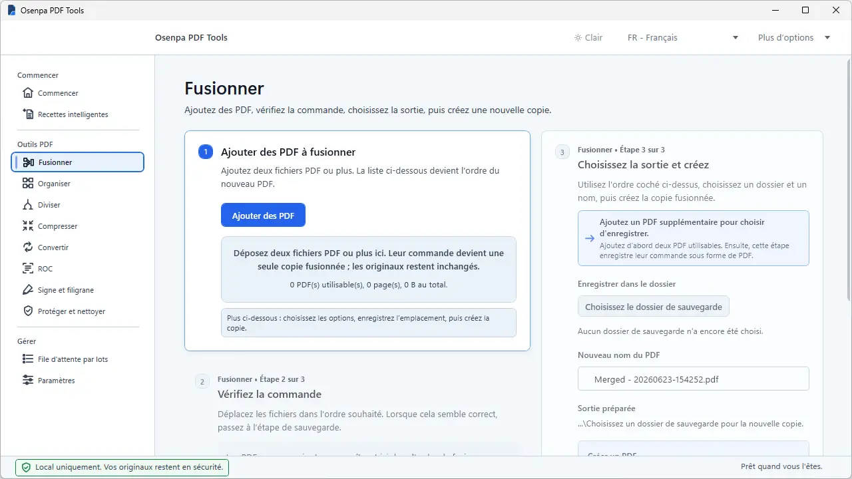The height and width of the screenshot is (479, 852).
Task: Click Choisissez le dossier de sauvegarde
Action: click(x=653, y=307)
